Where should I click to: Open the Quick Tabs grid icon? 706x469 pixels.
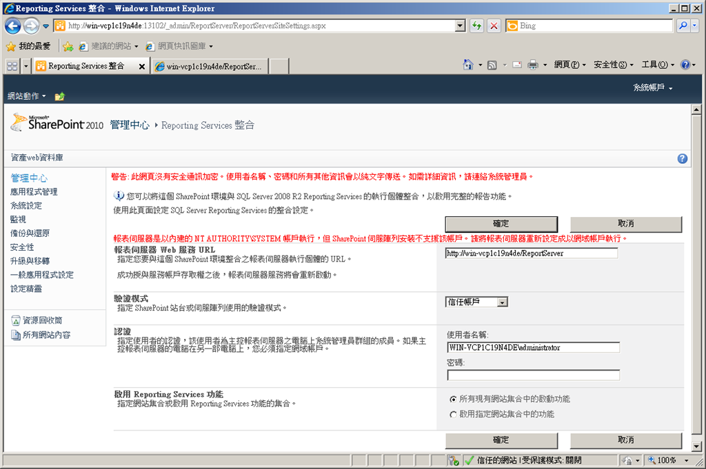(x=12, y=66)
